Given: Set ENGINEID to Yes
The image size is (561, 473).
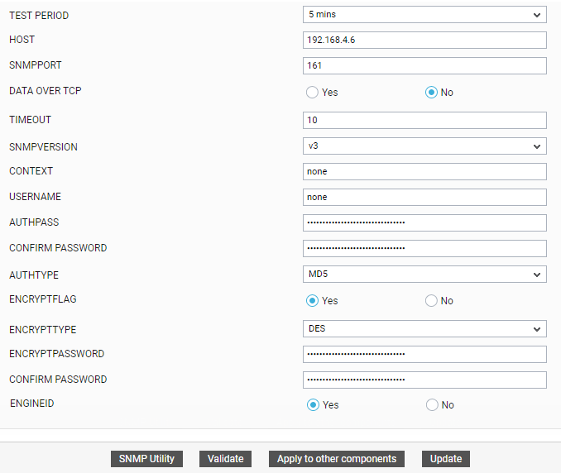Looking at the screenshot, I should [x=313, y=405].
